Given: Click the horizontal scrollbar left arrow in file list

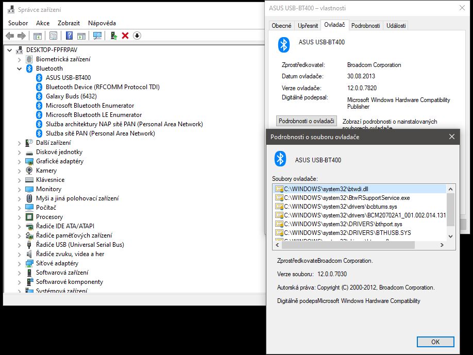Looking at the screenshot, I should click(277, 245).
